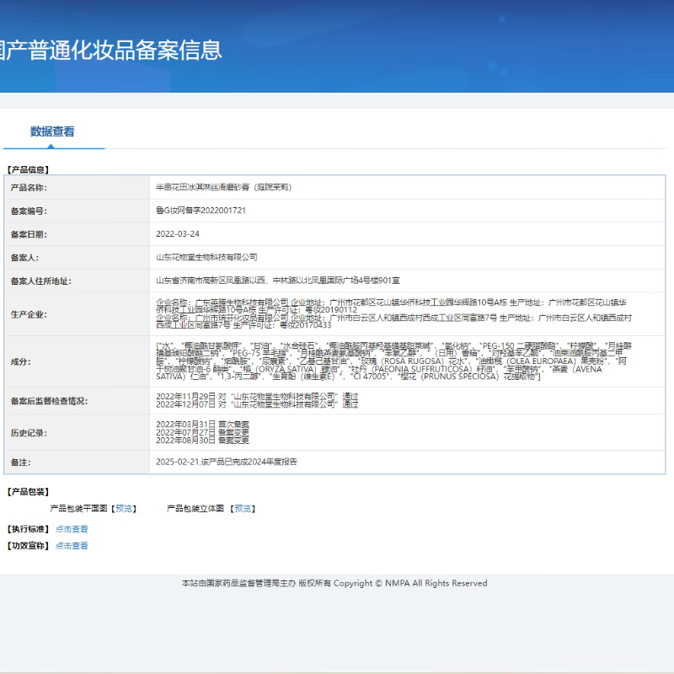Click the manufacturer text with 粤妆20190112

391,306
